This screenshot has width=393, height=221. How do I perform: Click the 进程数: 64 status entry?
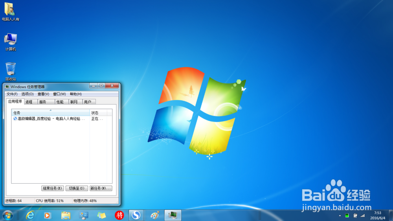coord(13,201)
